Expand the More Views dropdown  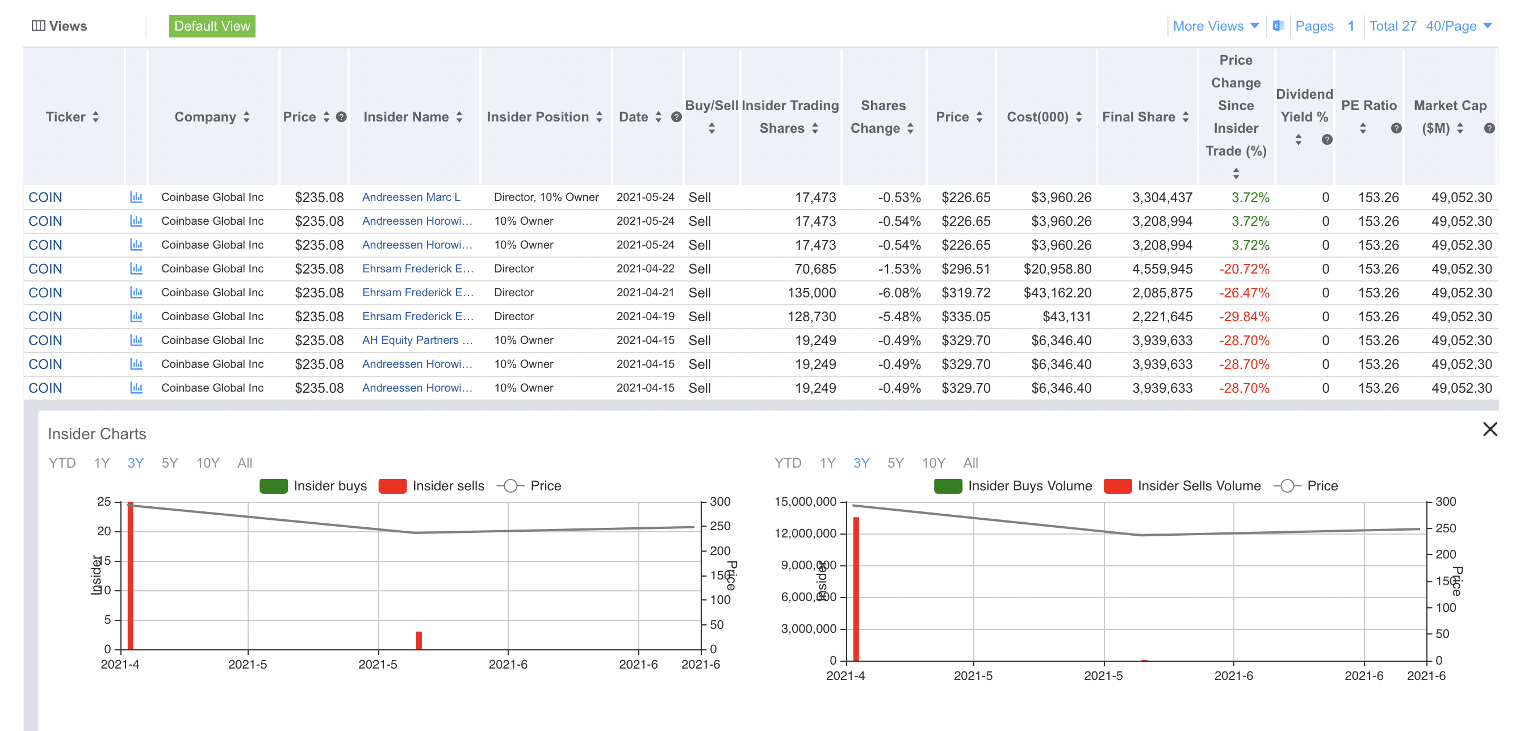[x=1216, y=26]
